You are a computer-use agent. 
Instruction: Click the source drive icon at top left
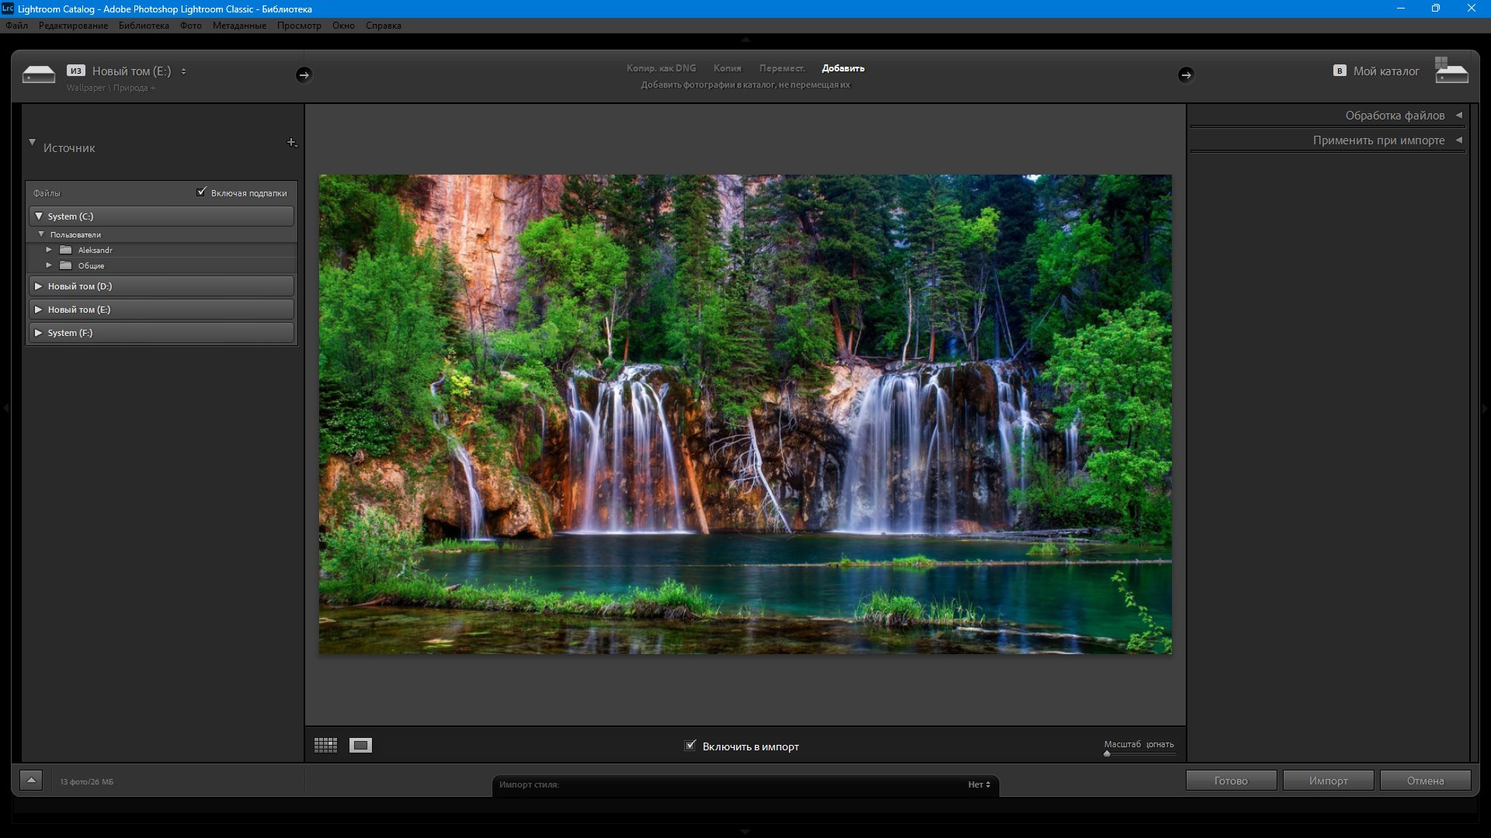click(x=39, y=74)
